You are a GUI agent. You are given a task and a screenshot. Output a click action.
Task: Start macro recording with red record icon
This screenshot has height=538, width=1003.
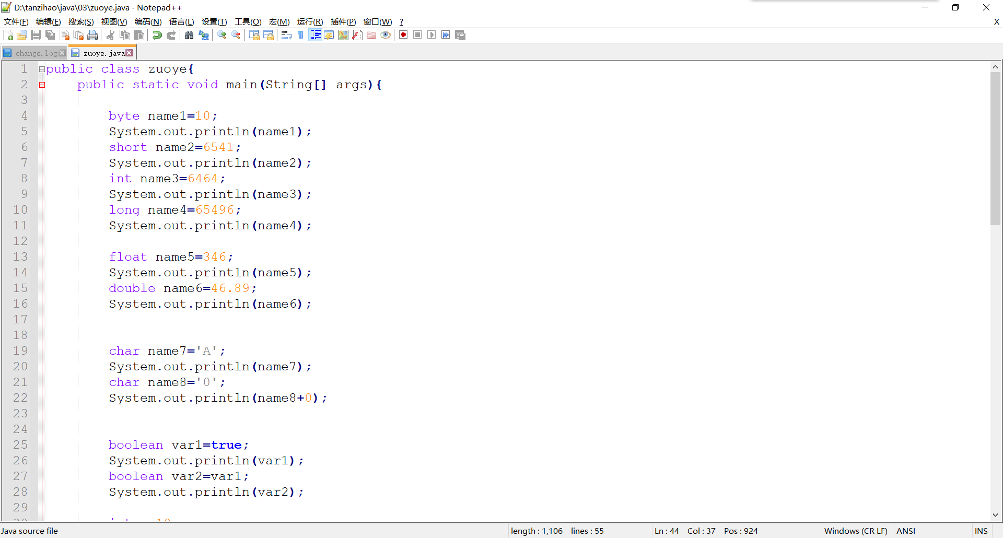[x=403, y=35]
